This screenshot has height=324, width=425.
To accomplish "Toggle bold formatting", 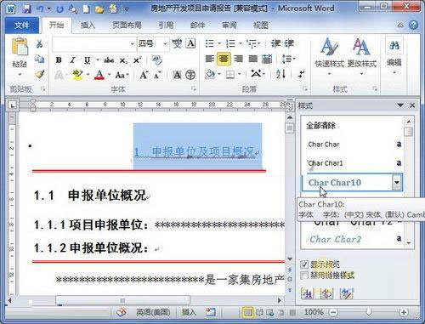I will coord(59,60).
